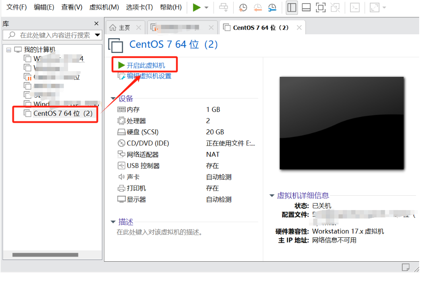The image size is (427, 286).
Task: Click the CD/DVD (IDE) device row
Action: tap(186, 143)
